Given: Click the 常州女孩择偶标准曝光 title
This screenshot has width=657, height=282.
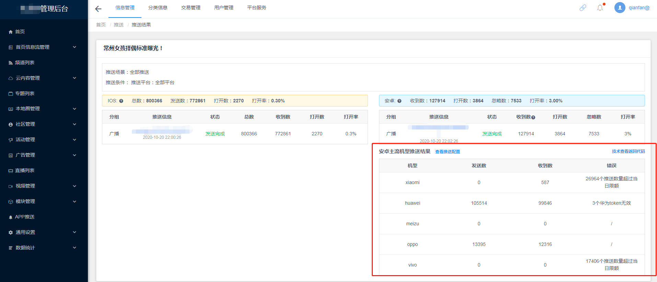Looking at the screenshot, I should 133,48.
